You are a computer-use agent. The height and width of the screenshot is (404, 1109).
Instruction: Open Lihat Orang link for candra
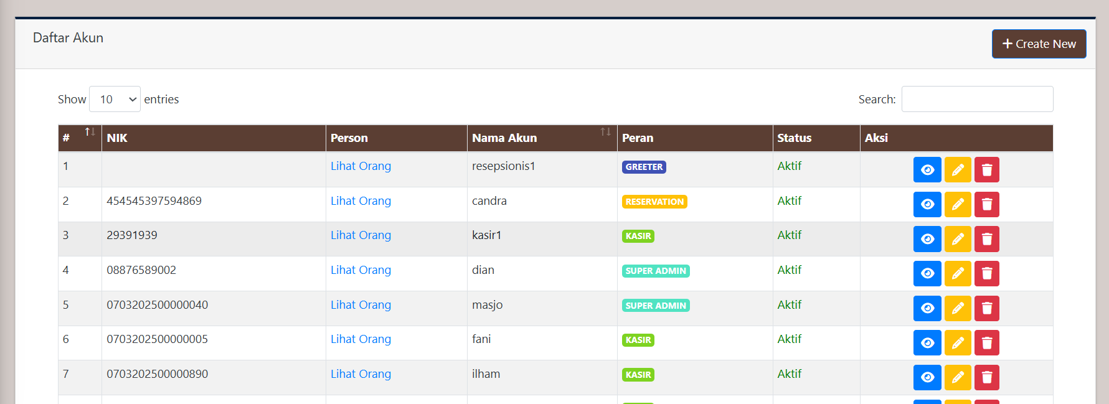(x=361, y=201)
